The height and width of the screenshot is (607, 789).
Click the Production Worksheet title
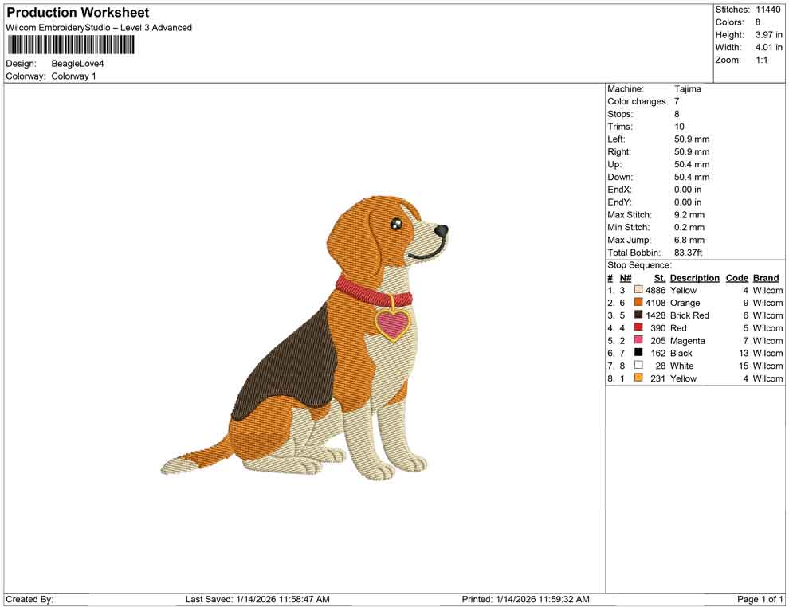tap(77, 13)
